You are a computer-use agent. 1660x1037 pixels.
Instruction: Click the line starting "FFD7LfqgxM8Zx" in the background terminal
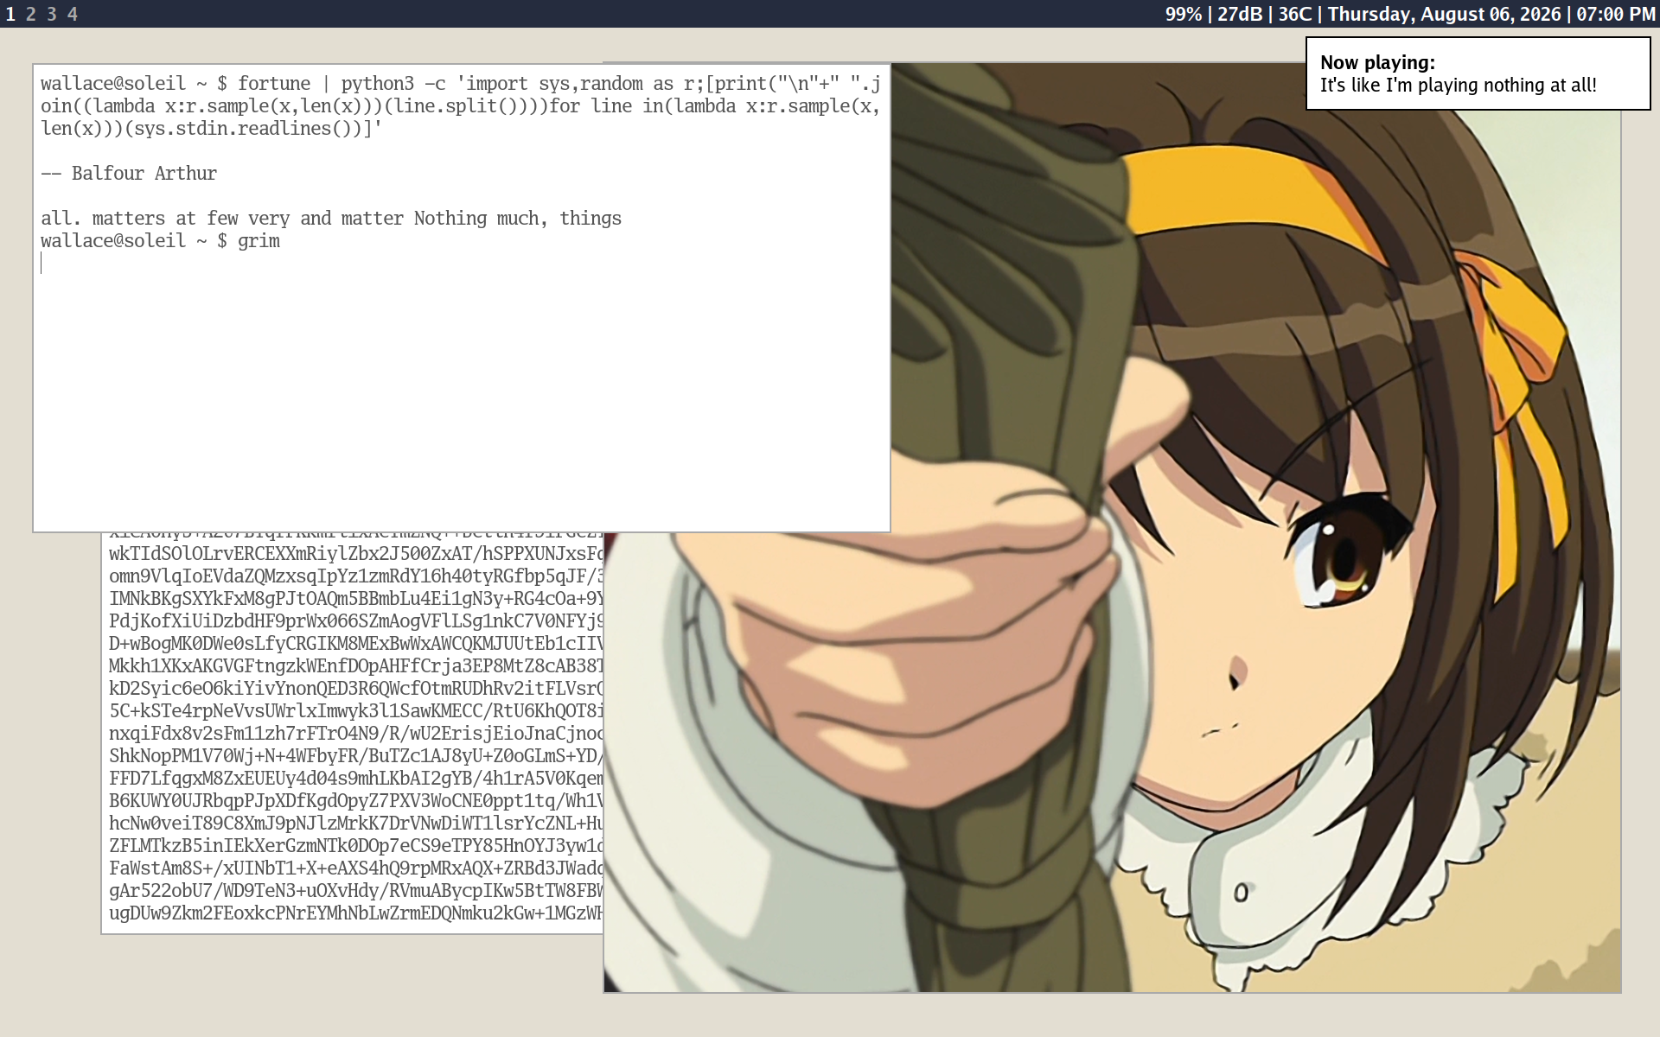click(356, 778)
